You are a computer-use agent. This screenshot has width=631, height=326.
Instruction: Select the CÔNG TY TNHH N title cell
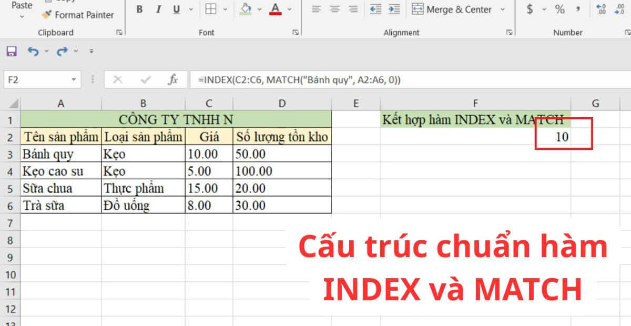pos(176,119)
